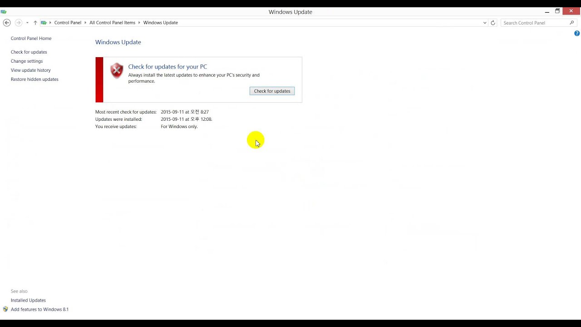Screen dimensions: 581x327
Task: Select the Windows Update breadcrumb
Action: pyautogui.click(x=161, y=23)
